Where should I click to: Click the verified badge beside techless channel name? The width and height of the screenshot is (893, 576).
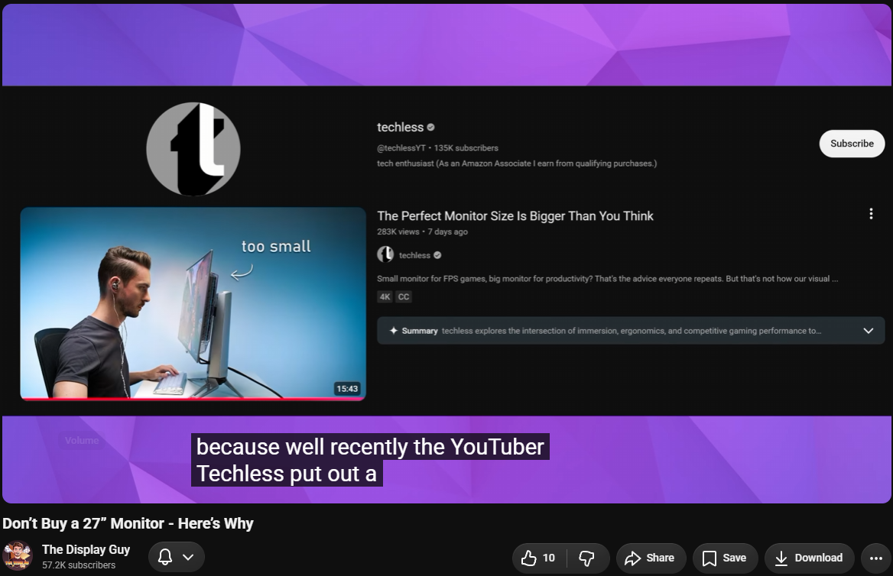point(430,128)
